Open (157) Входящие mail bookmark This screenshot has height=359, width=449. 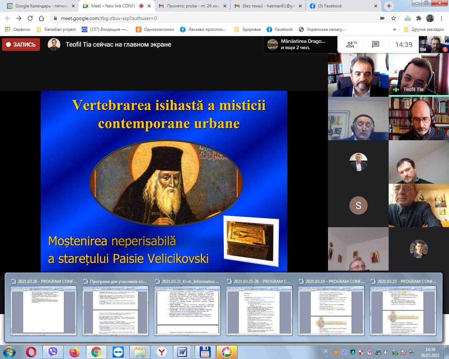(105, 29)
